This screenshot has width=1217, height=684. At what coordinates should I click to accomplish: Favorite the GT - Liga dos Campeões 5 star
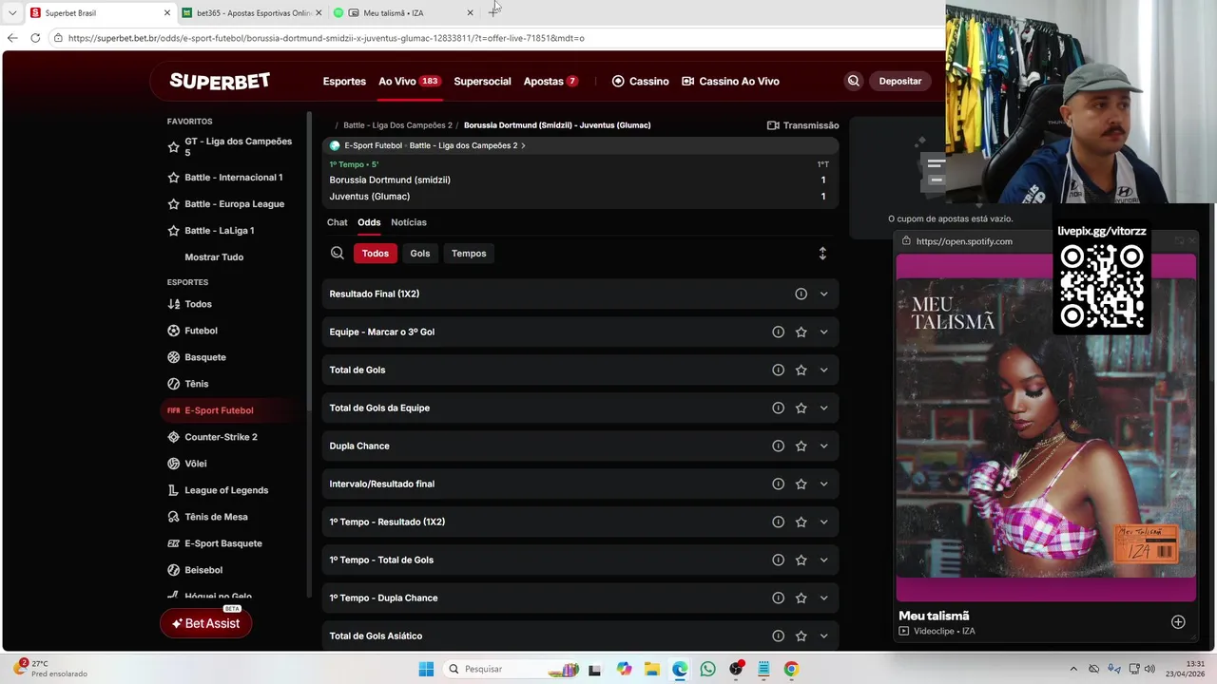click(x=173, y=147)
